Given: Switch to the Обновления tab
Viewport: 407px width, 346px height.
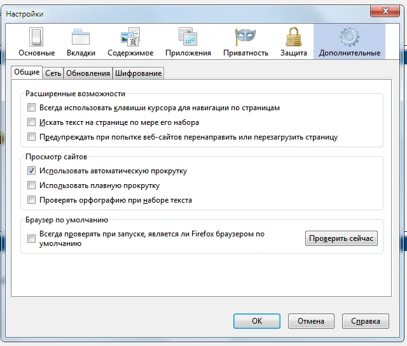Looking at the screenshot, I should coord(88,73).
